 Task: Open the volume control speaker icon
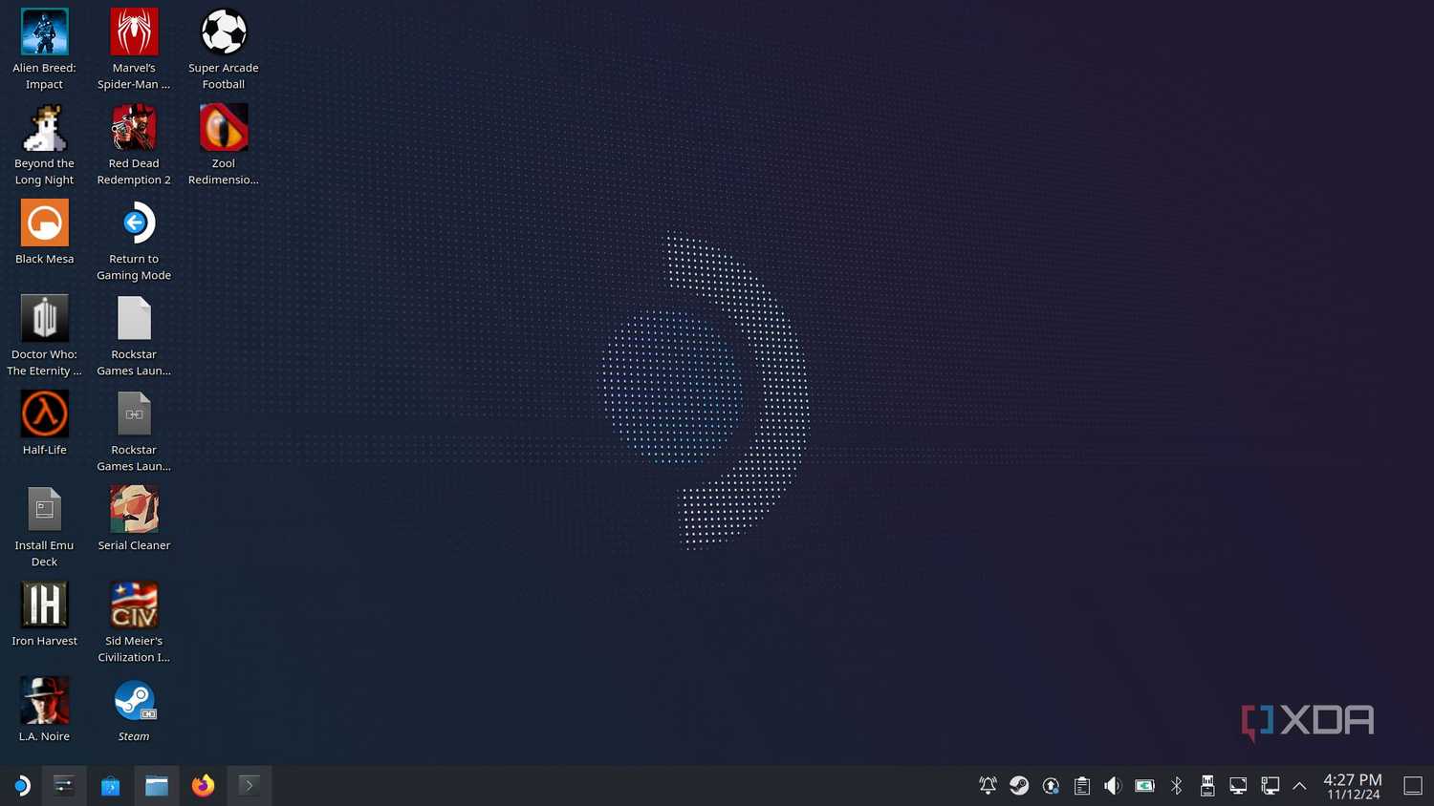coord(1113,785)
